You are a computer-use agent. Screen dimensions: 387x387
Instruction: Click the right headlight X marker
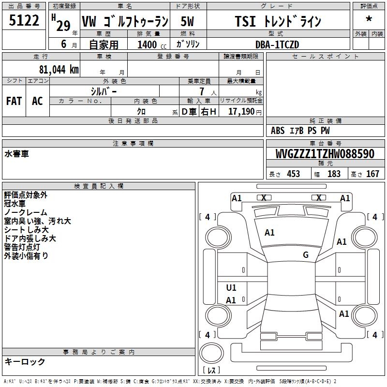[319, 198]
